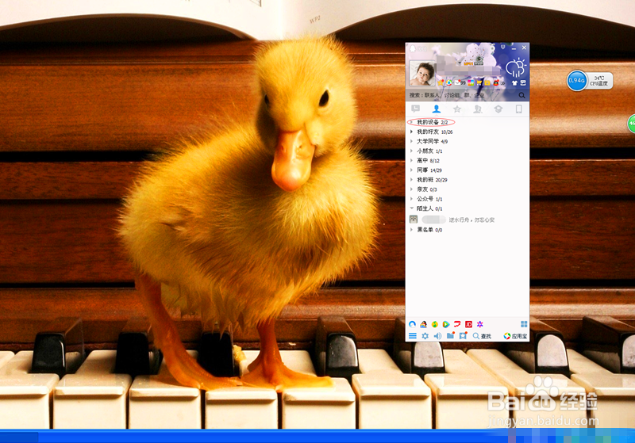Open the online status dropdown arrow near nickname

pyautogui.click(x=460, y=63)
